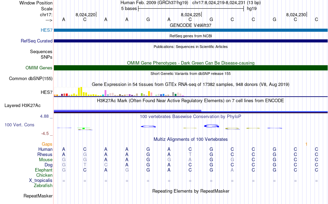Click the hg19 label beside the scale bar
The width and height of the screenshot is (328, 204).
[252, 9]
